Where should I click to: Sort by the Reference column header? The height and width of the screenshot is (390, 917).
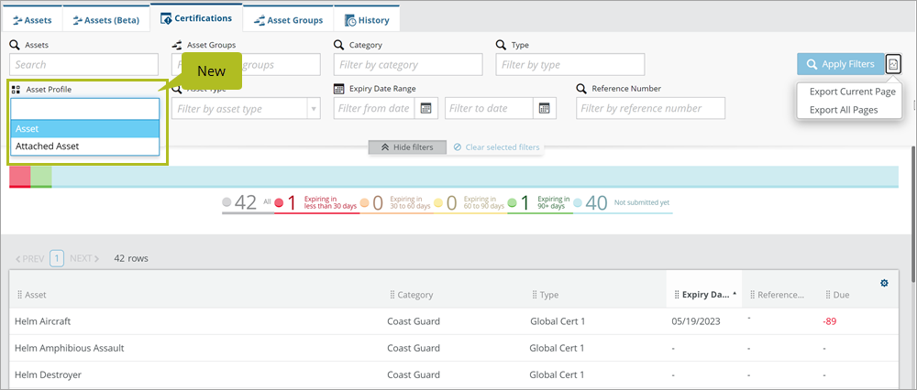pyautogui.click(x=780, y=295)
